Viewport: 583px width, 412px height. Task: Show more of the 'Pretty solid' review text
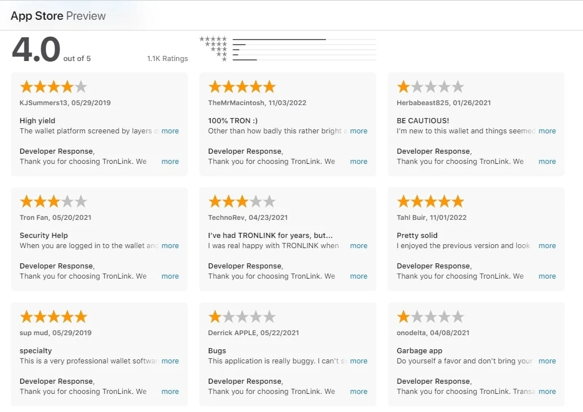tap(547, 246)
